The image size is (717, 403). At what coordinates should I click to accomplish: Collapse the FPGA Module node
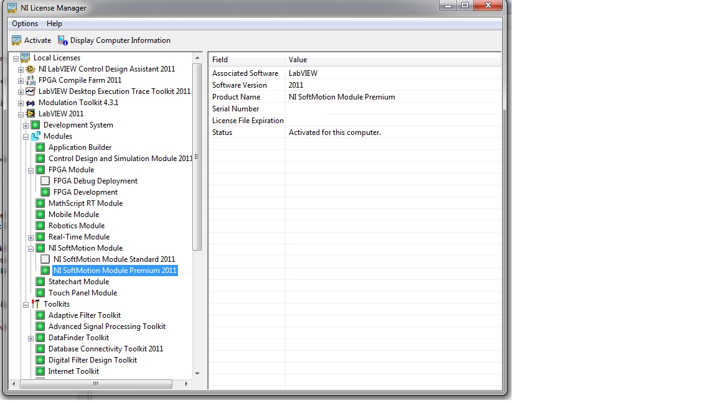click(31, 170)
